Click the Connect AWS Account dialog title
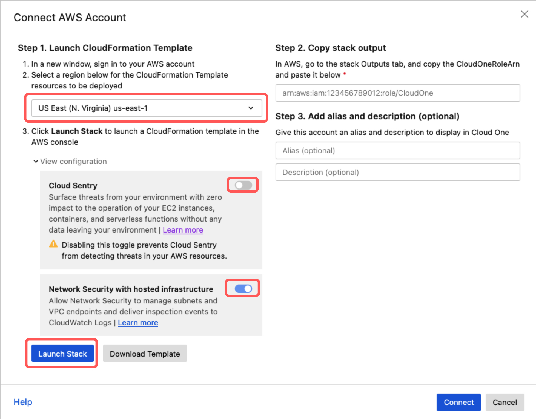Viewport: 536px width, 419px height. 70,18
